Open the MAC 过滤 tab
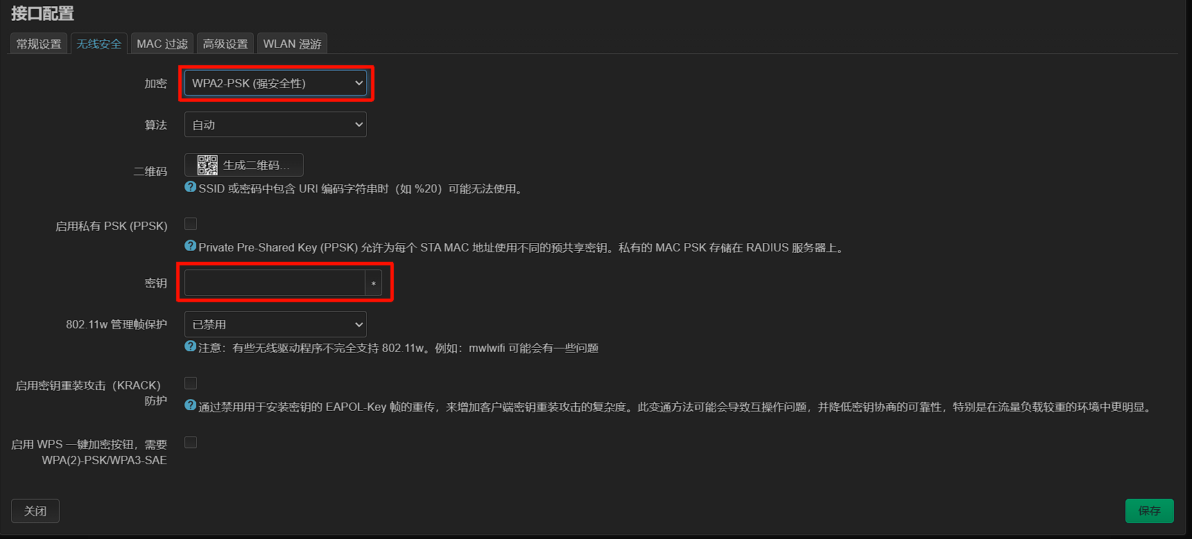 coord(162,44)
